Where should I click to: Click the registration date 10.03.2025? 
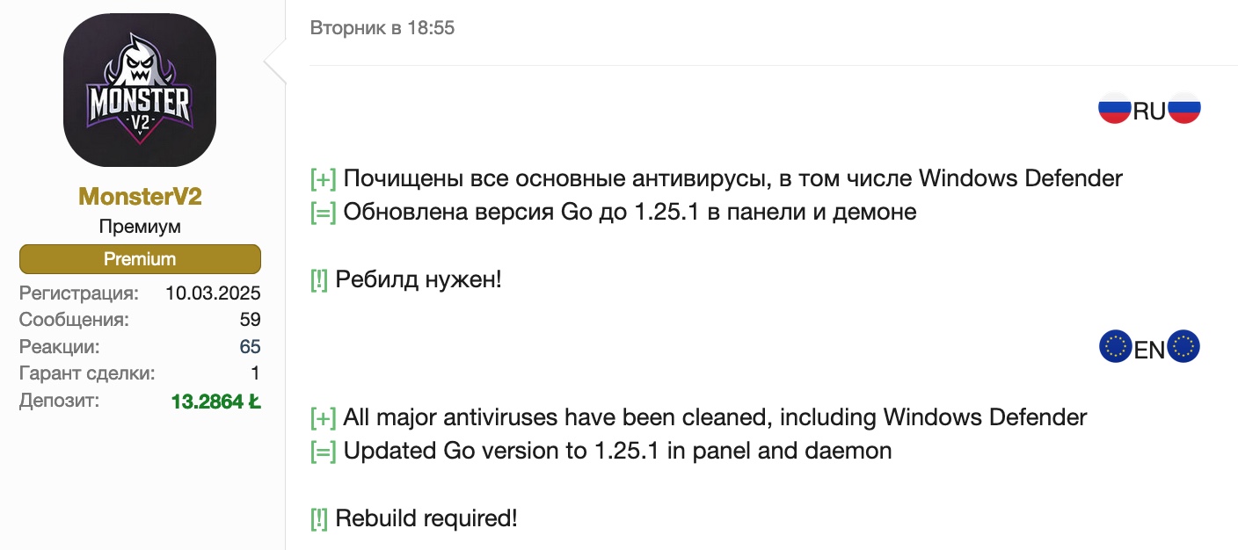click(213, 293)
